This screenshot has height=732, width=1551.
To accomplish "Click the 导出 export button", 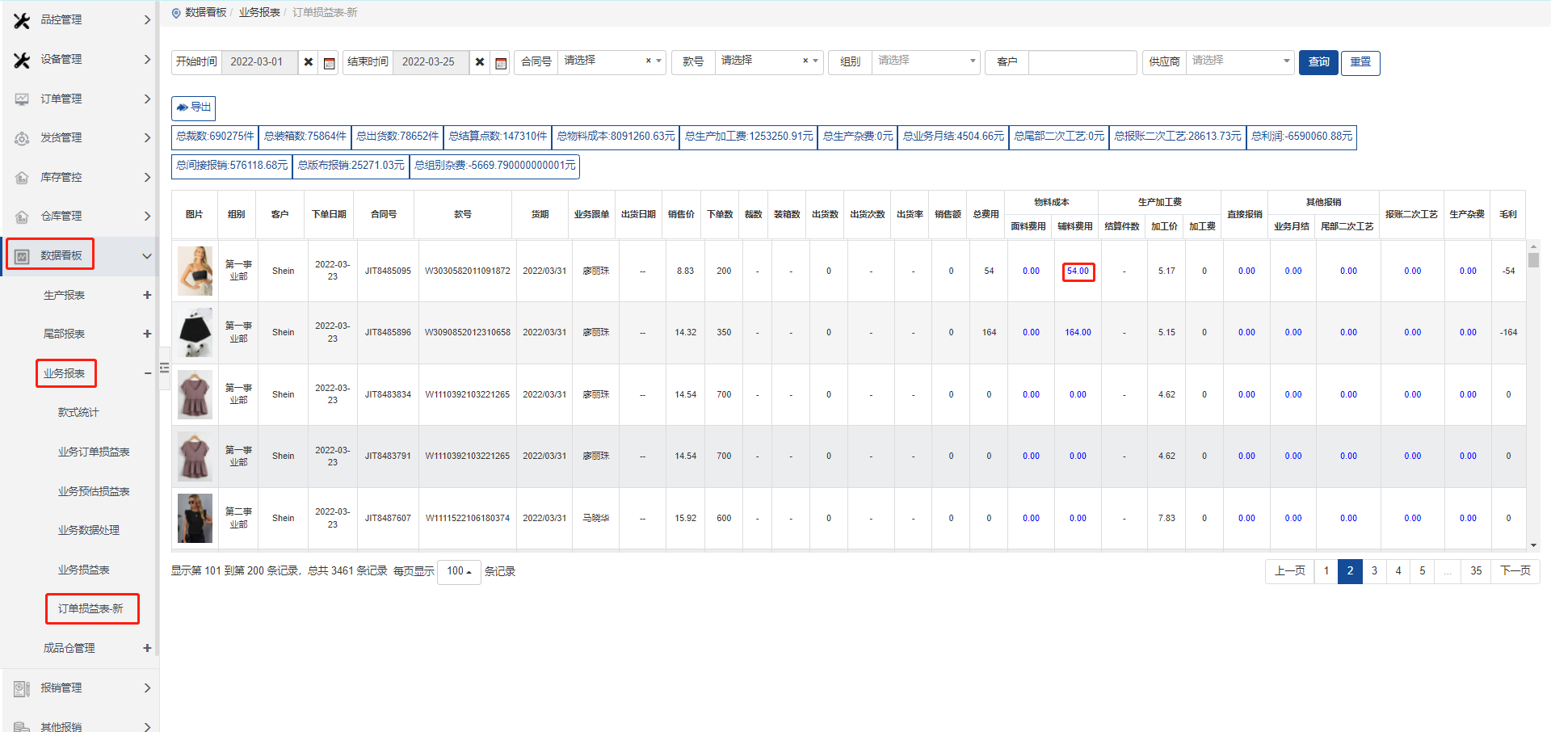I will click(194, 107).
